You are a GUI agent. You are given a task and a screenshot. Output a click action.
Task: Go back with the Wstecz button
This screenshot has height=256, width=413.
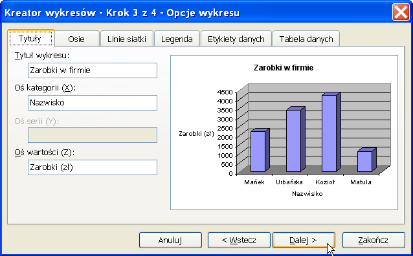click(239, 240)
